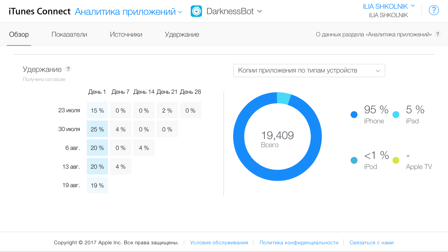448x252 pixels.
Task: Expand the ILIA SHKOLNIK account menu
Action: (x=389, y=6)
